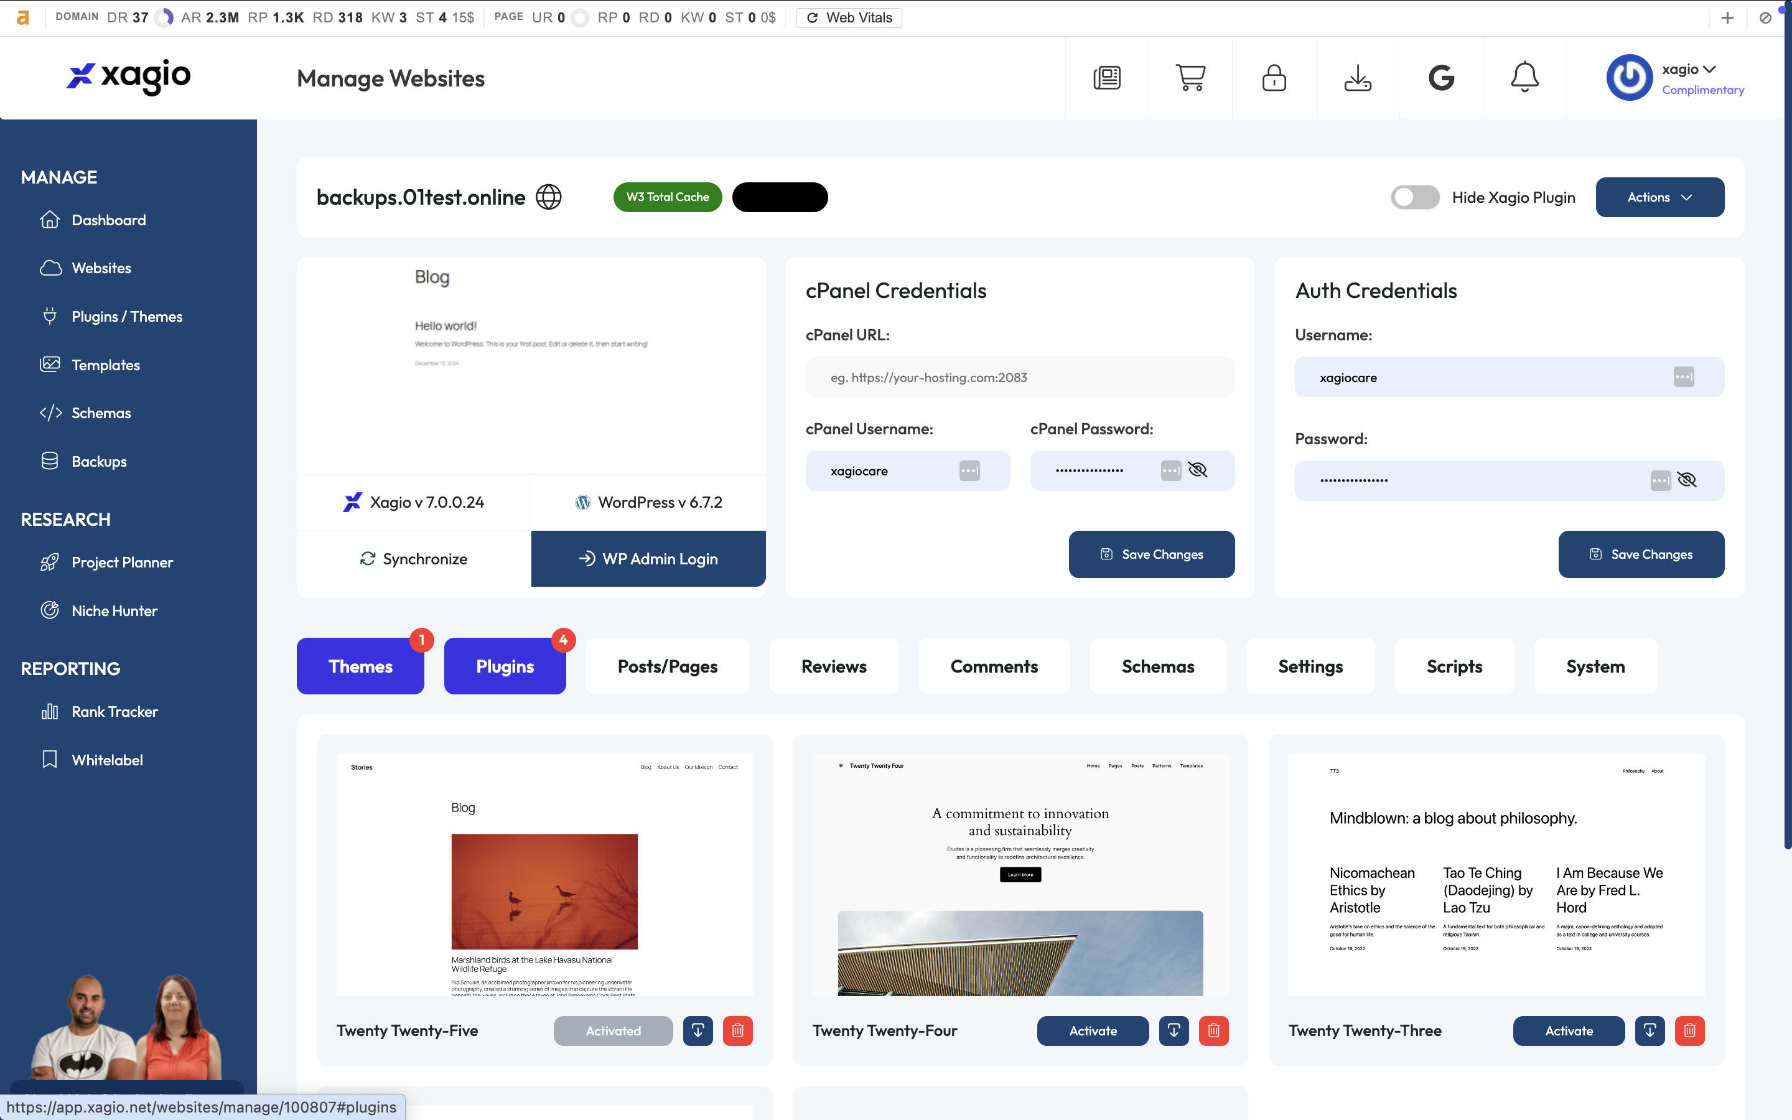The width and height of the screenshot is (1792, 1120).
Task: Open Plugins / Themes in sidebar
Action: (126, 316)
